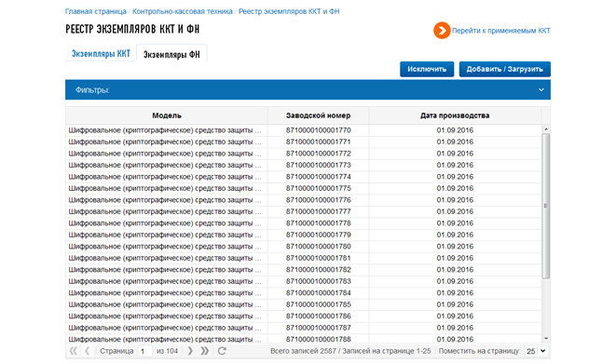The width and height of the screenshot is (616, 364).
Task: Select row with number 8710000100001787
Action: [303, 328]
